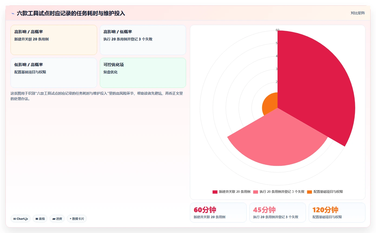Click the axis label 60 on chart
376x233 pixels.
pos(277,30)
